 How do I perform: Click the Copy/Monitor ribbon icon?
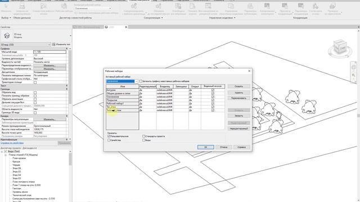point(267,6)
